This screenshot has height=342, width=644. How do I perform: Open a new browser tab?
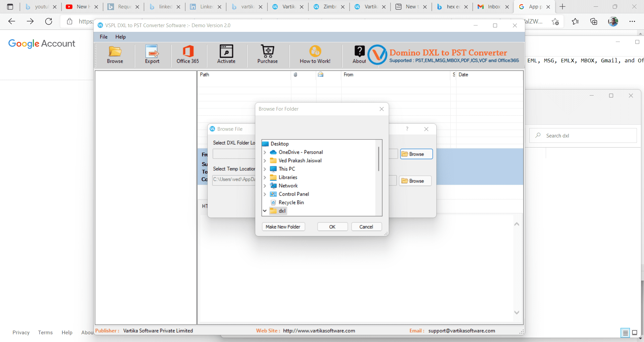coord(562,7)
